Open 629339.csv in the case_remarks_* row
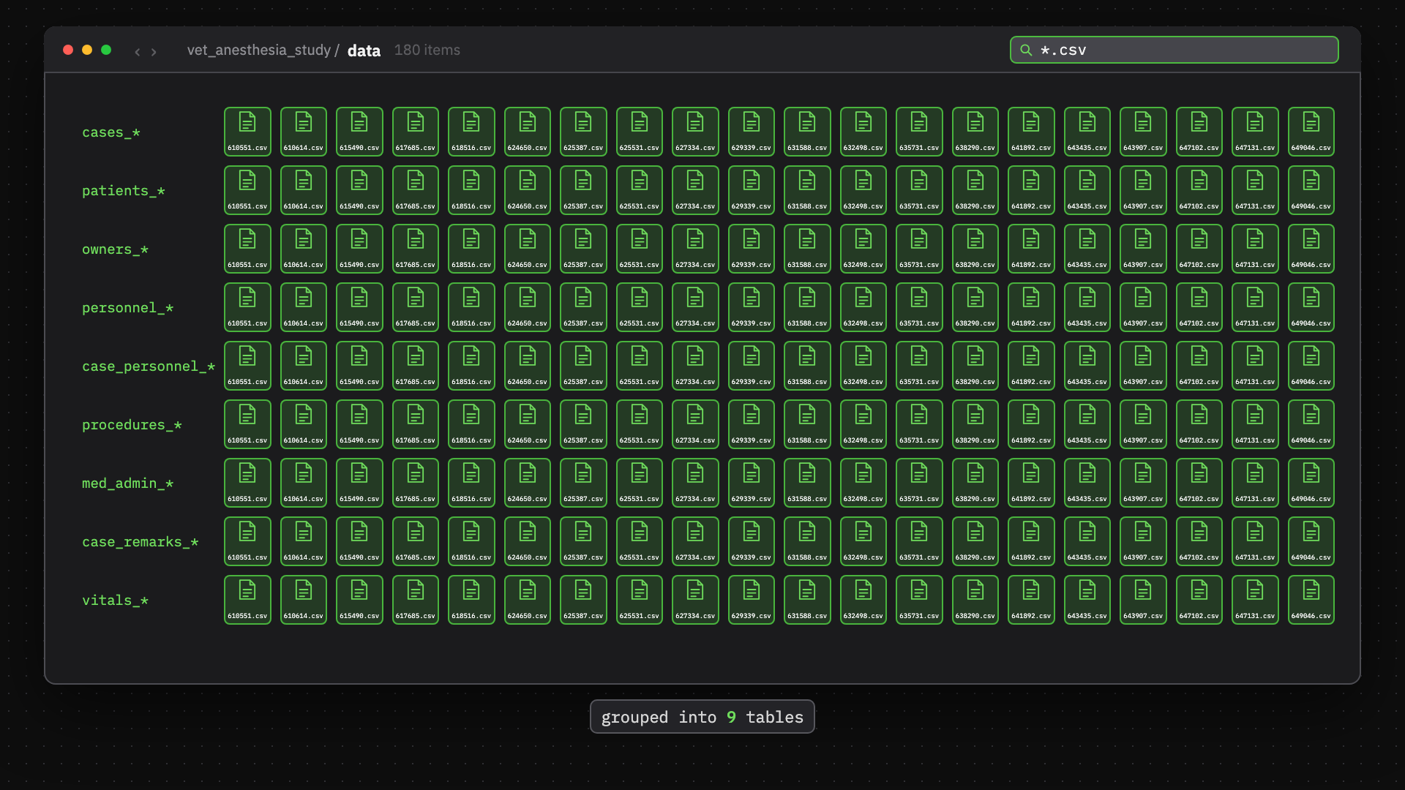 tap(752, 541)
